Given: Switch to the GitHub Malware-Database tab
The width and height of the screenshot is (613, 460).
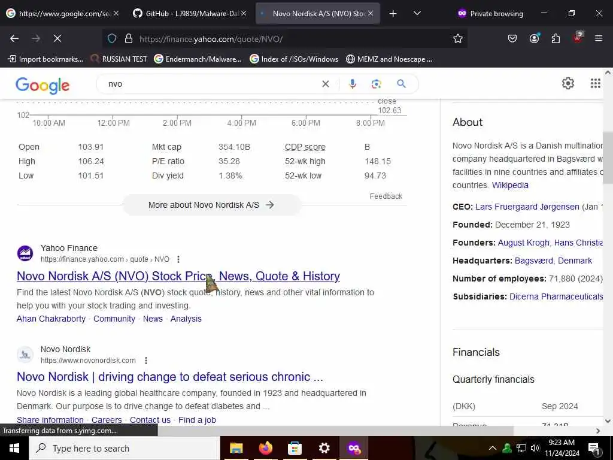Looking at the screenshot, I should [x=189, y=13].
